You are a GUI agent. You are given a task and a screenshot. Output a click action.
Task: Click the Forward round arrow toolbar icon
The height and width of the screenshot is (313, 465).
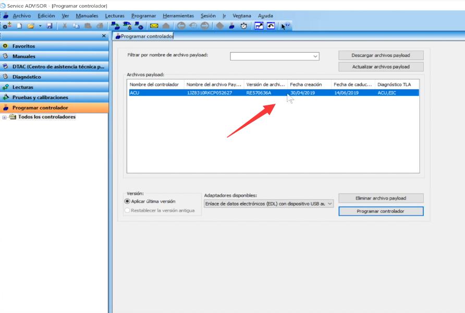tap(205, 26)
